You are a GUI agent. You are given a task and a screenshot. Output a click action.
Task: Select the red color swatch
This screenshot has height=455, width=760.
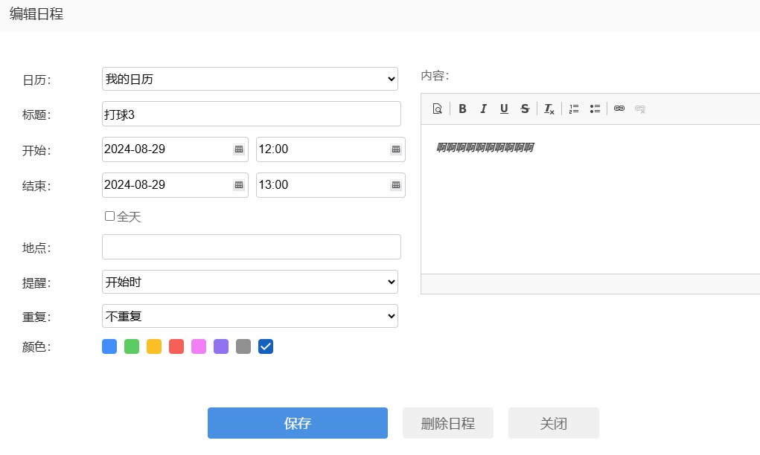176,346
